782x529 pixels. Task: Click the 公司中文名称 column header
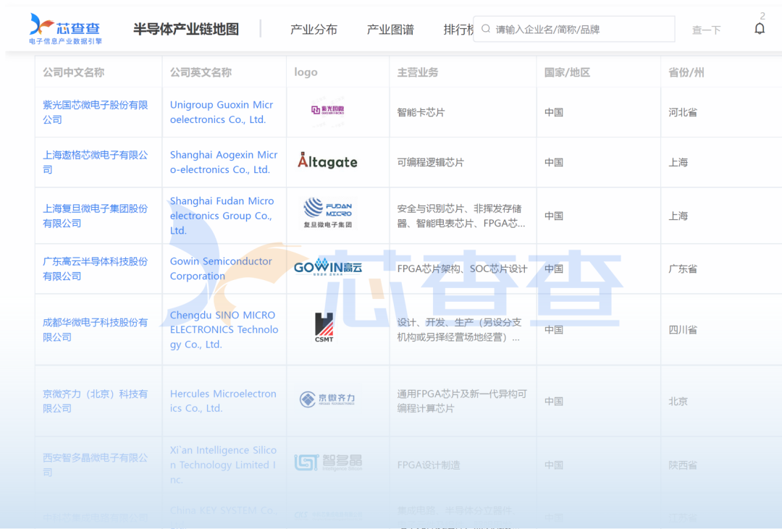(73, 72)
